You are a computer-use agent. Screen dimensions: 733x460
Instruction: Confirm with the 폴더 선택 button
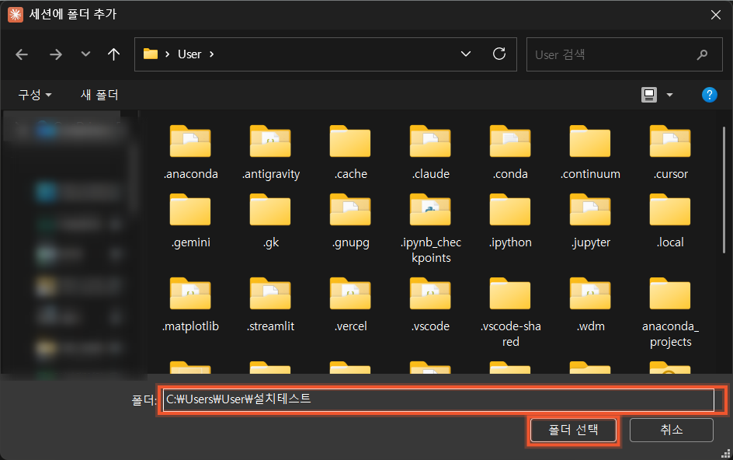(x=573, y=430)
